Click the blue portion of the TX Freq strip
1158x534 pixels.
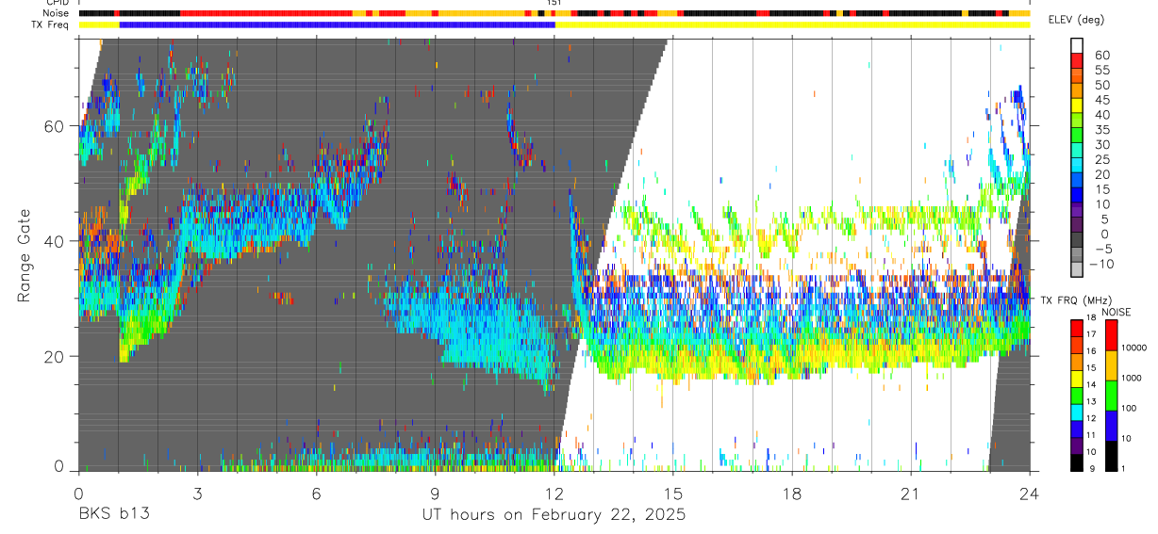click(338, 24)
